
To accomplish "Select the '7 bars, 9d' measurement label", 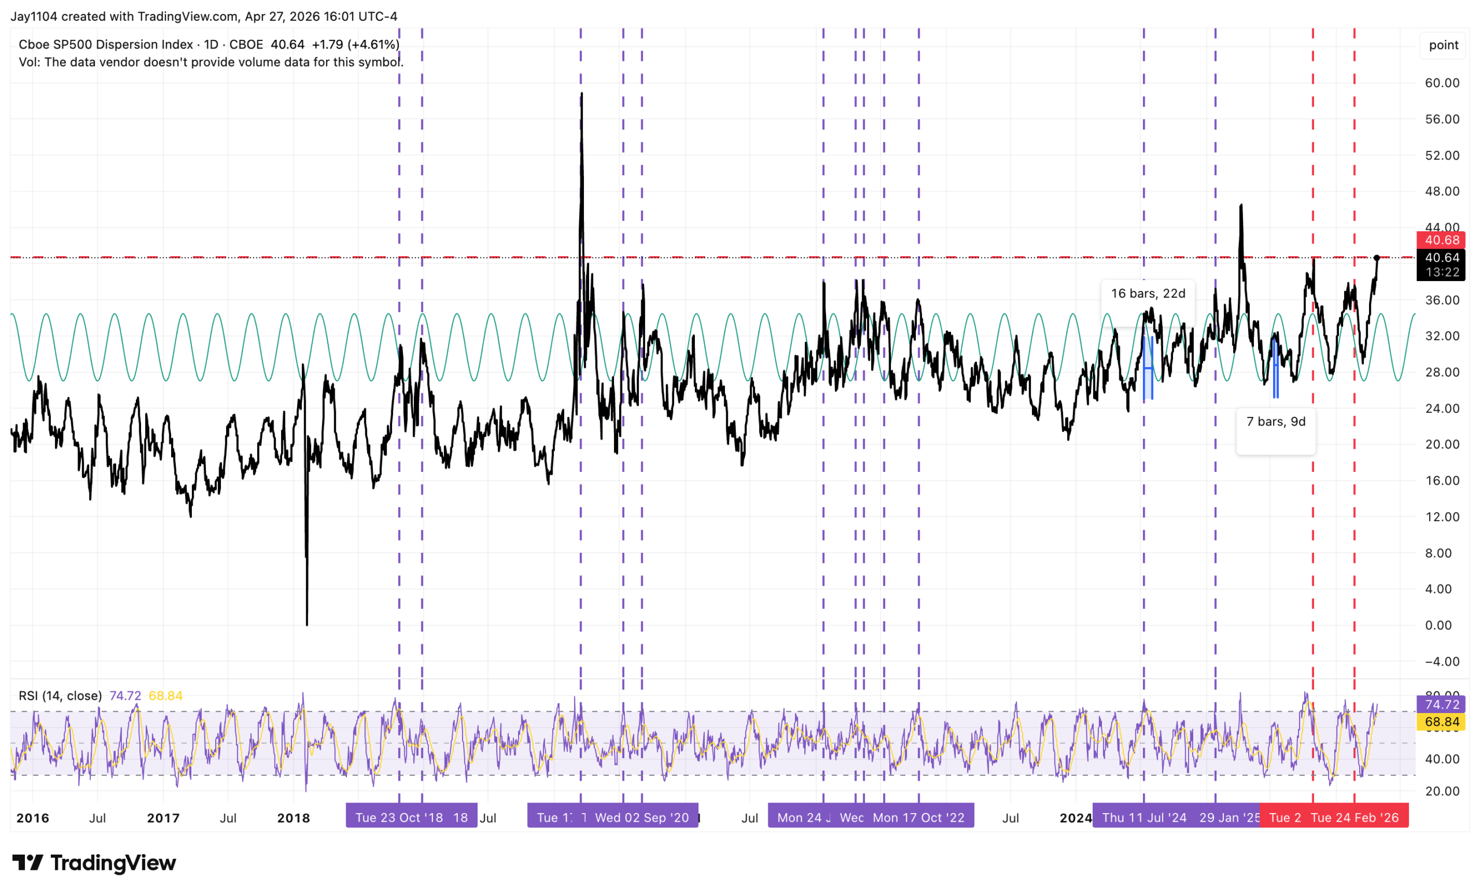I will pos(1276,422).
